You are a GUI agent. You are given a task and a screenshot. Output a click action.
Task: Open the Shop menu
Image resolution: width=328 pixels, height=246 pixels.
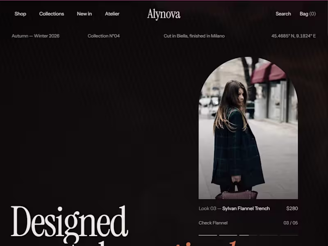coord(20,14)
